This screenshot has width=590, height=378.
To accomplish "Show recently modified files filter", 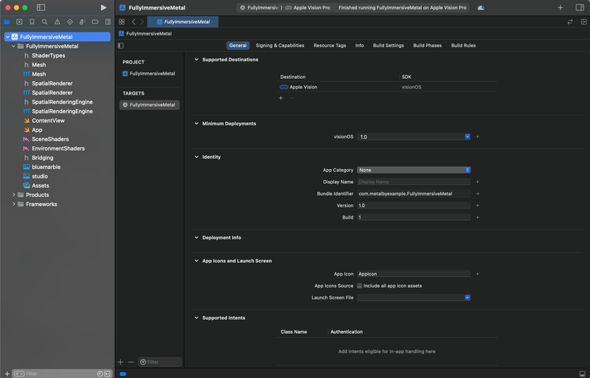I will [x=100, y=374].
